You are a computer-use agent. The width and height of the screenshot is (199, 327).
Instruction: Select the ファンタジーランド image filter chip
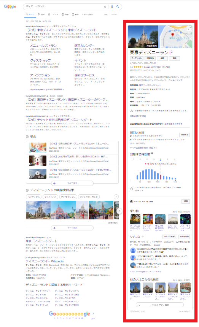click(x=89, y=197)
